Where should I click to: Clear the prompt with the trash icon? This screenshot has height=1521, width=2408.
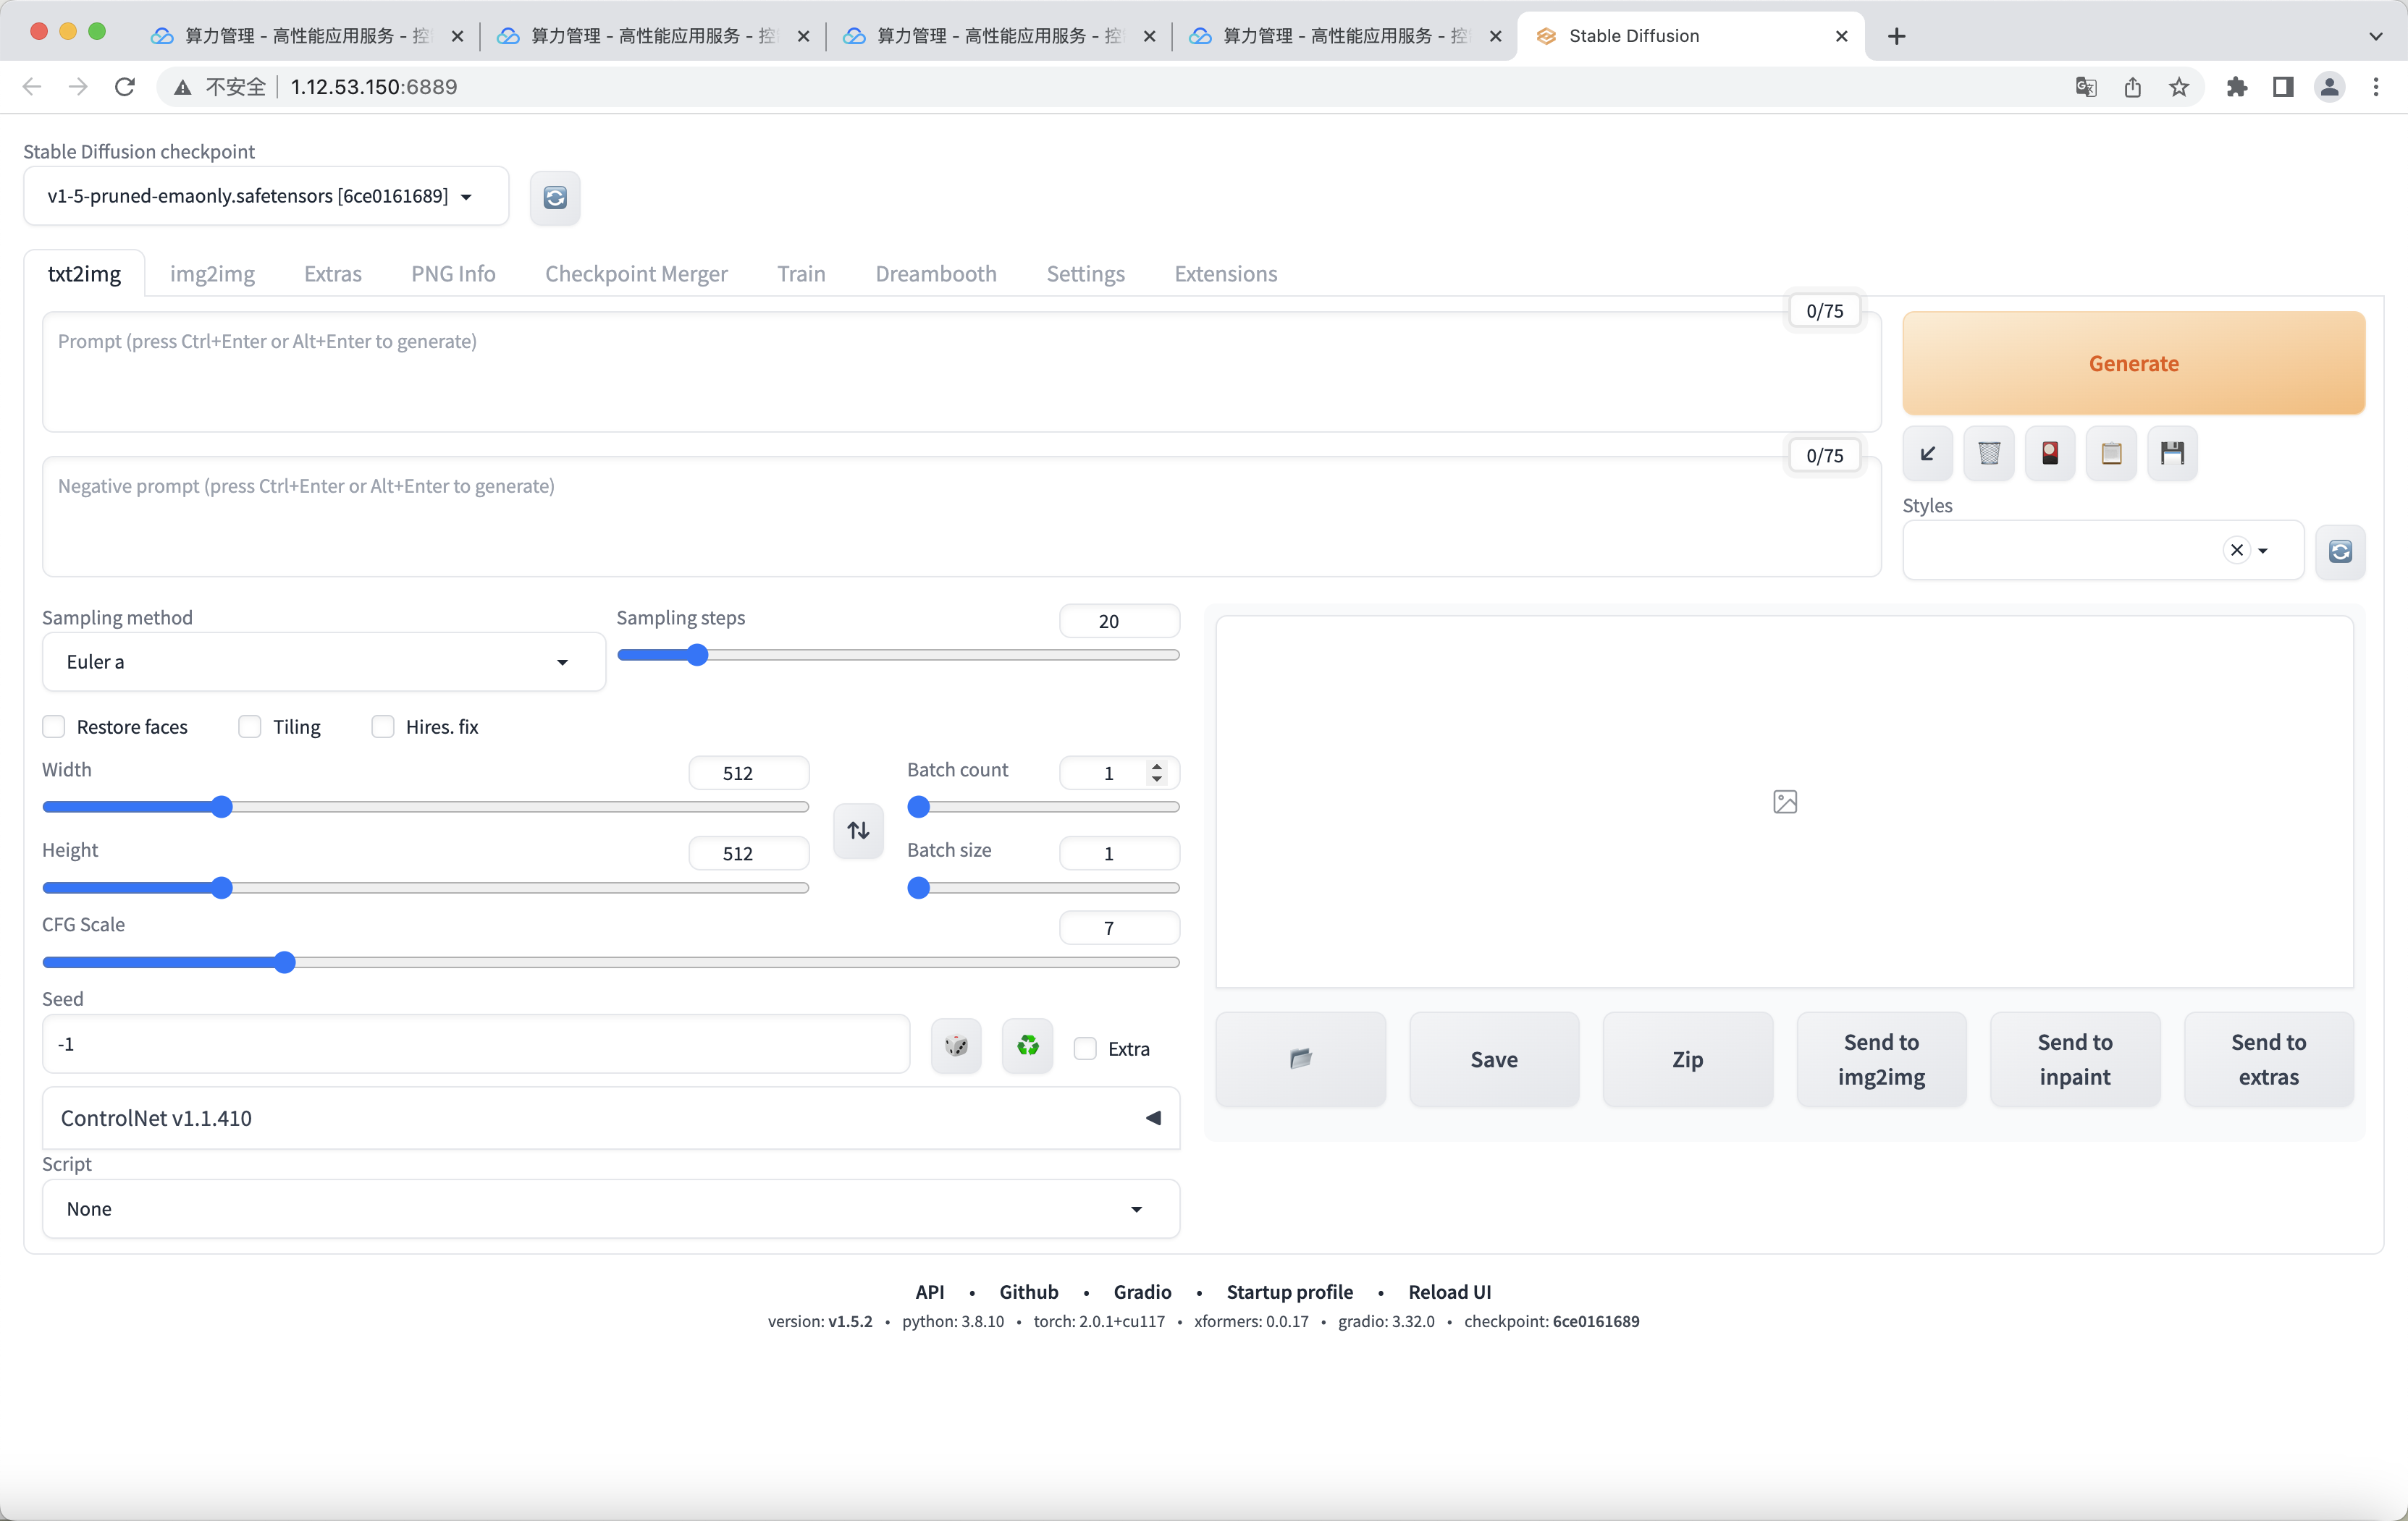[1988, 454]
